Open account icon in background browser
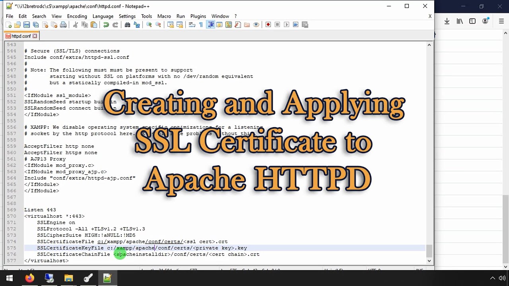The height and width of the screenshot is (286, 509). coord(485,21)
